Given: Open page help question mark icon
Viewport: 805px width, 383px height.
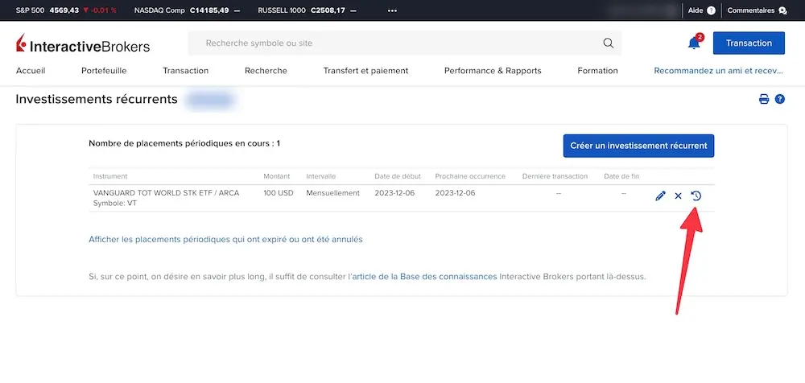Looking at the screenshot, I should point(780,99).
